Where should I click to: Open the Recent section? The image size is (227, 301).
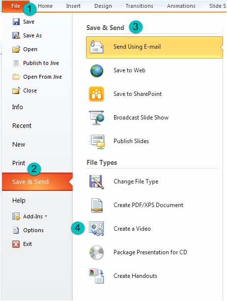pos(22,126)
